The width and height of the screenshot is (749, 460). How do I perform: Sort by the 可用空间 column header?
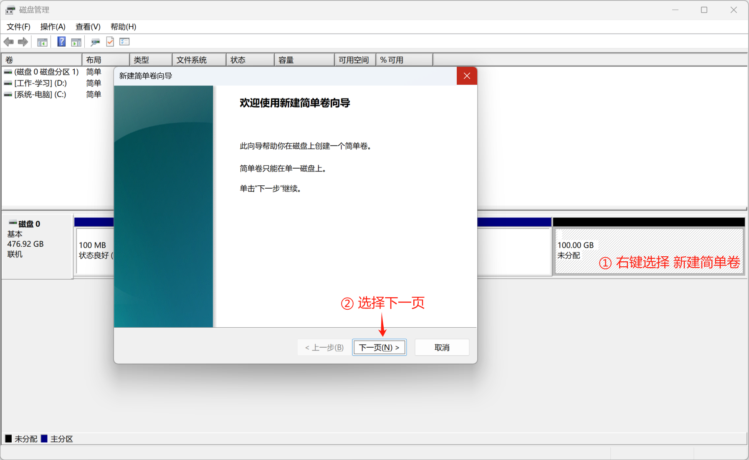[355, 60]
